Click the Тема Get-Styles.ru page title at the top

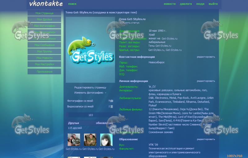(101, 12)
